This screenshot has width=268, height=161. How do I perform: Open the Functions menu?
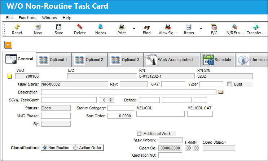coord(27,18)
